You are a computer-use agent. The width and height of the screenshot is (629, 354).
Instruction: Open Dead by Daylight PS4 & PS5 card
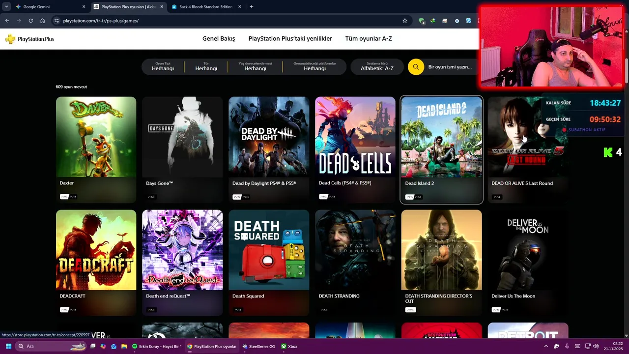tap(269, 150)
